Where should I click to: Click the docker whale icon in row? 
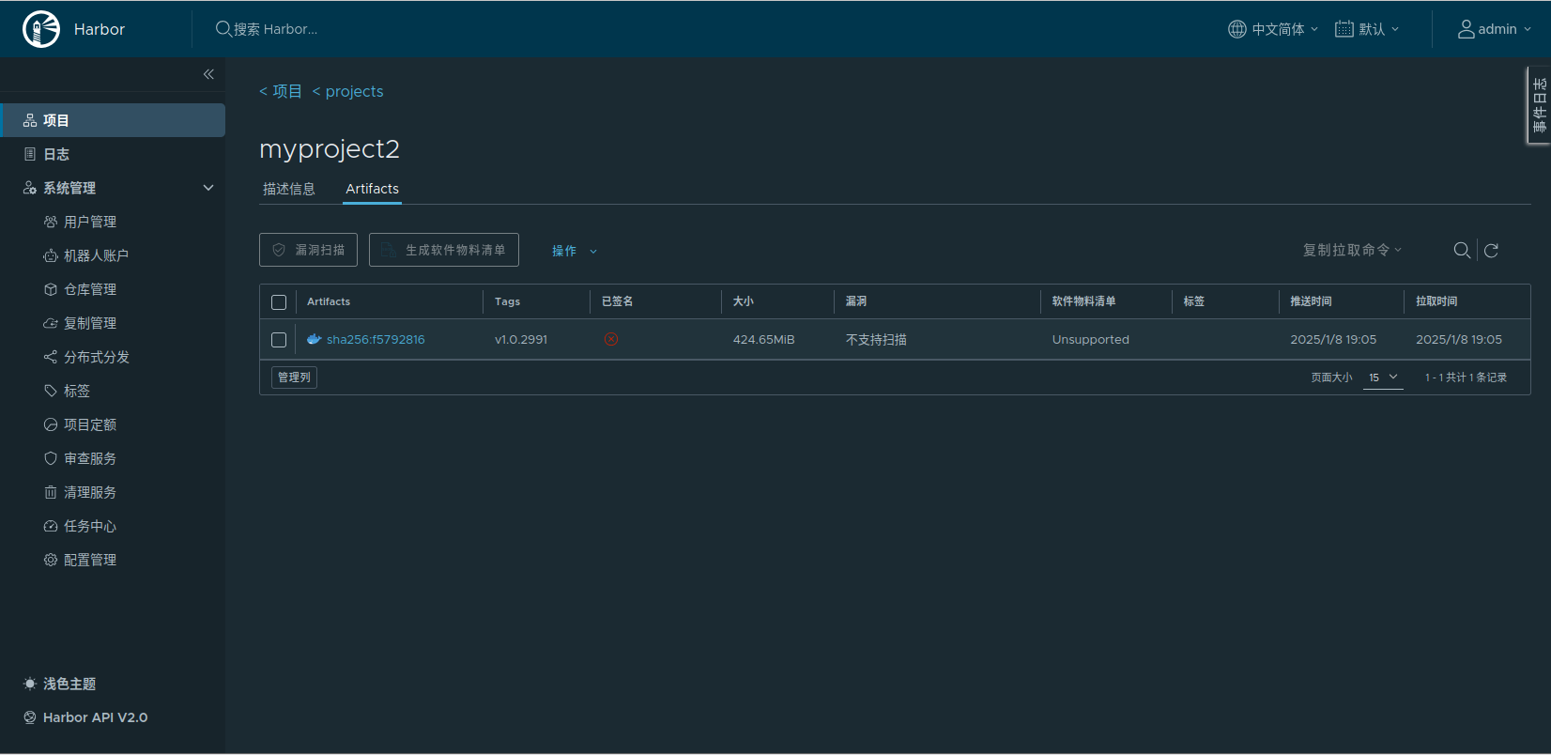315,339
